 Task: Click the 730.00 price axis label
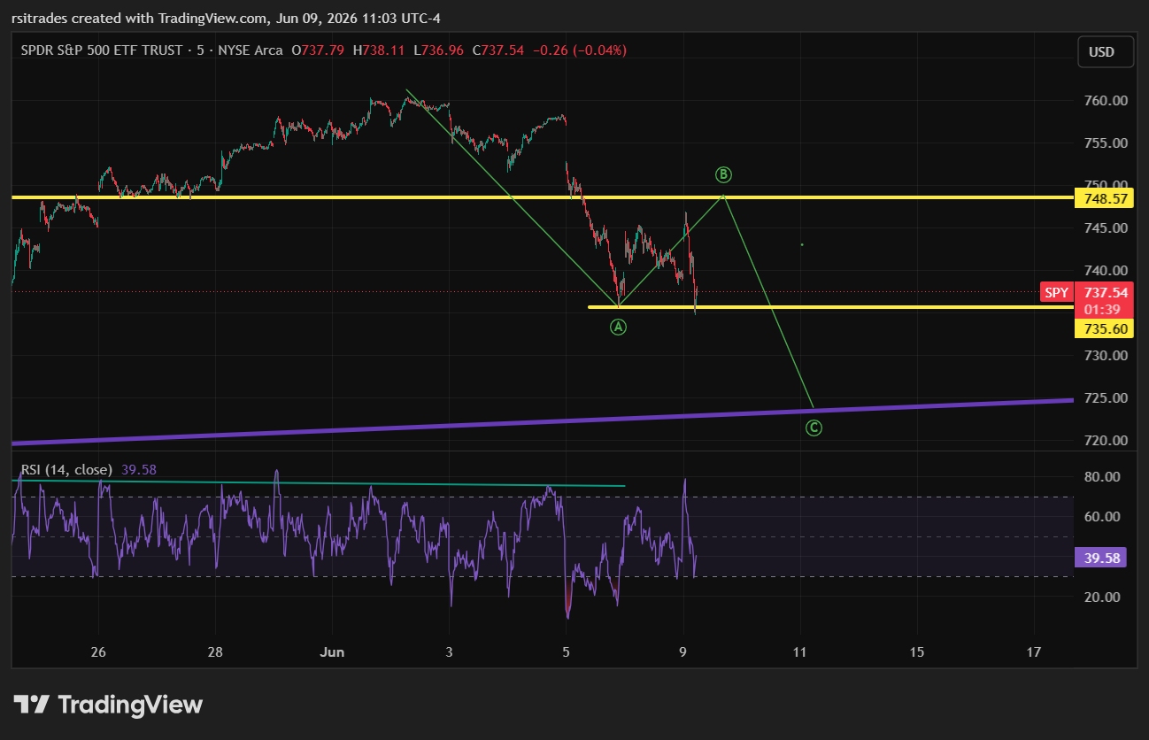[x=1106, y=356]
